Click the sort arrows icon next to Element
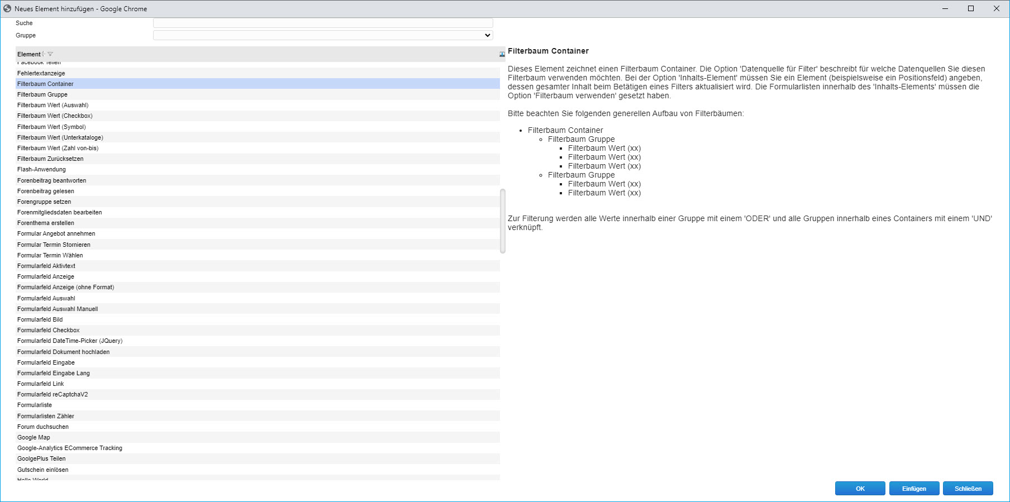 [x=44, y=54]
